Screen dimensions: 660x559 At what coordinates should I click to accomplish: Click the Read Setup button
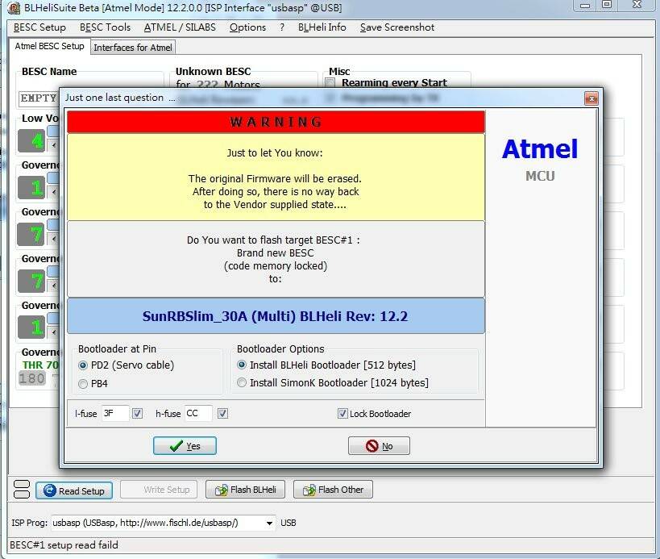pos(74,490)
